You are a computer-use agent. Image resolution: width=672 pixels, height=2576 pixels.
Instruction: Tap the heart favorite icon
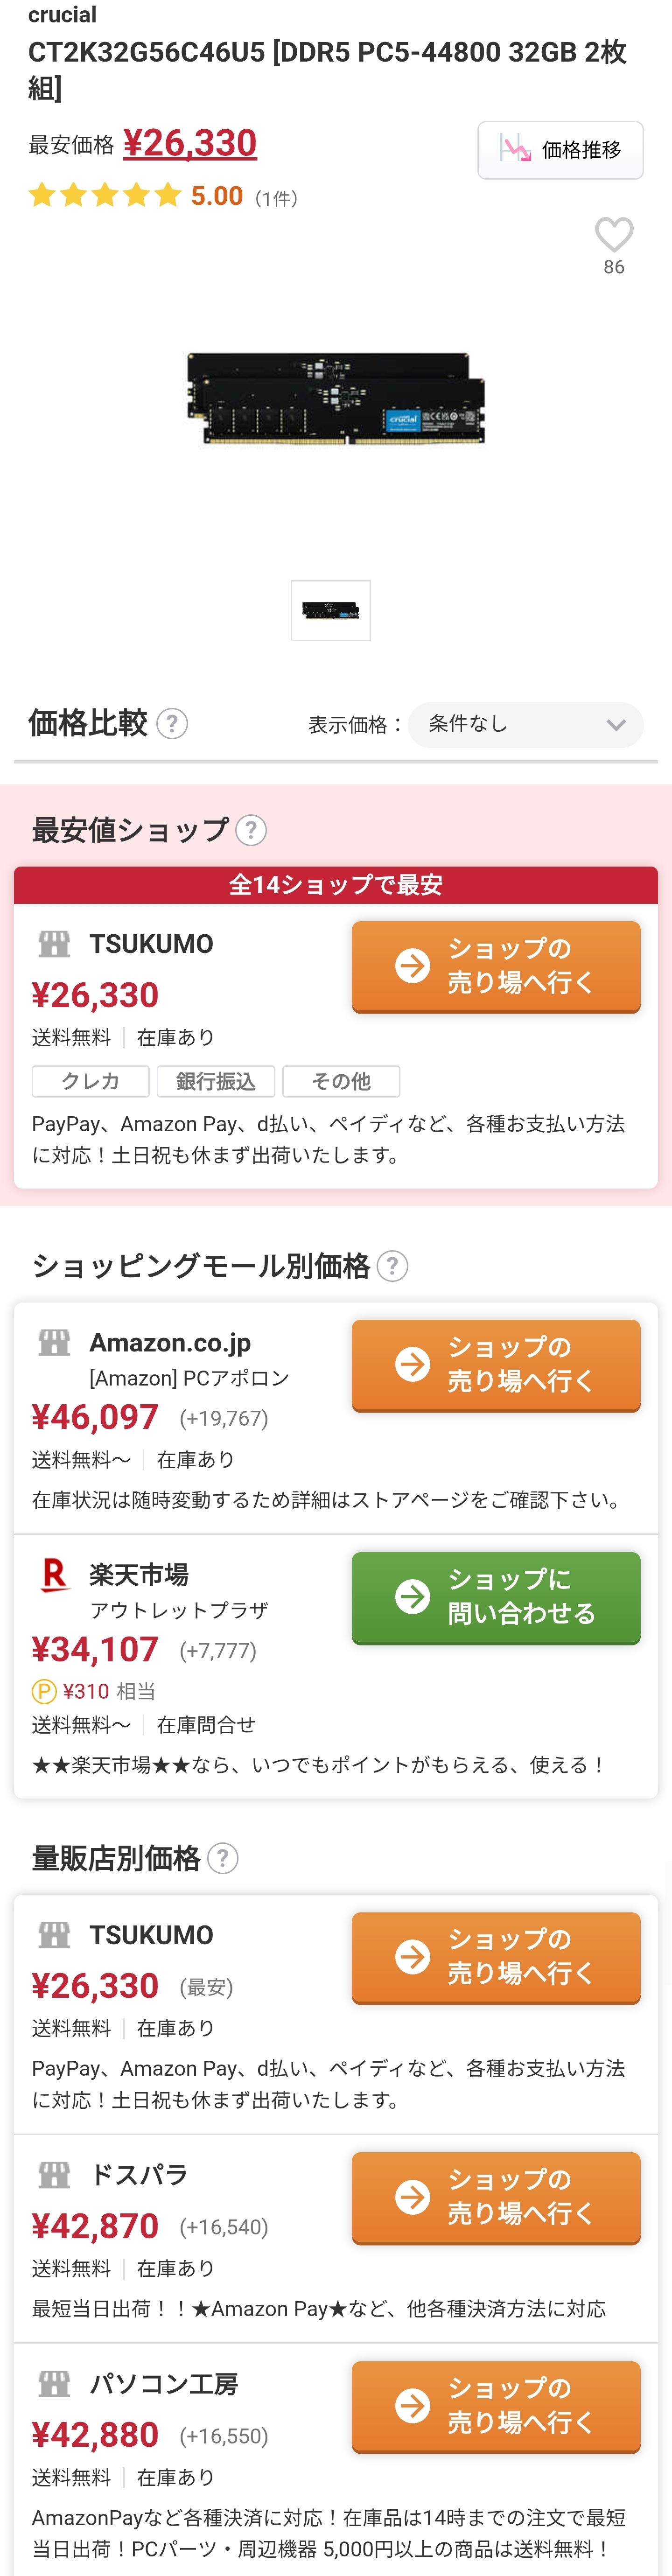pyautogui.click(x=613, y=235)
